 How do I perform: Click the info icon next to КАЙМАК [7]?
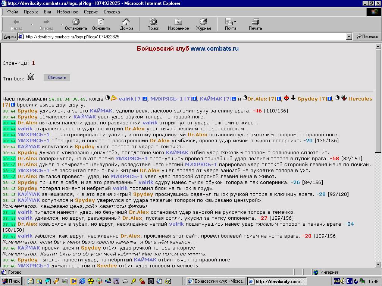tap(234, 99)
